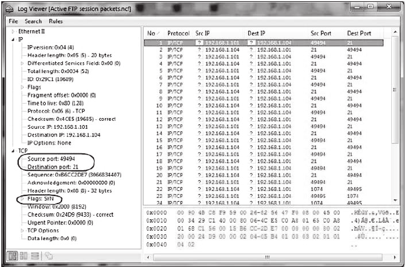This screenshot has width=405, height=267.
Task: Collapse the IP node
Action: pos(13,40)
